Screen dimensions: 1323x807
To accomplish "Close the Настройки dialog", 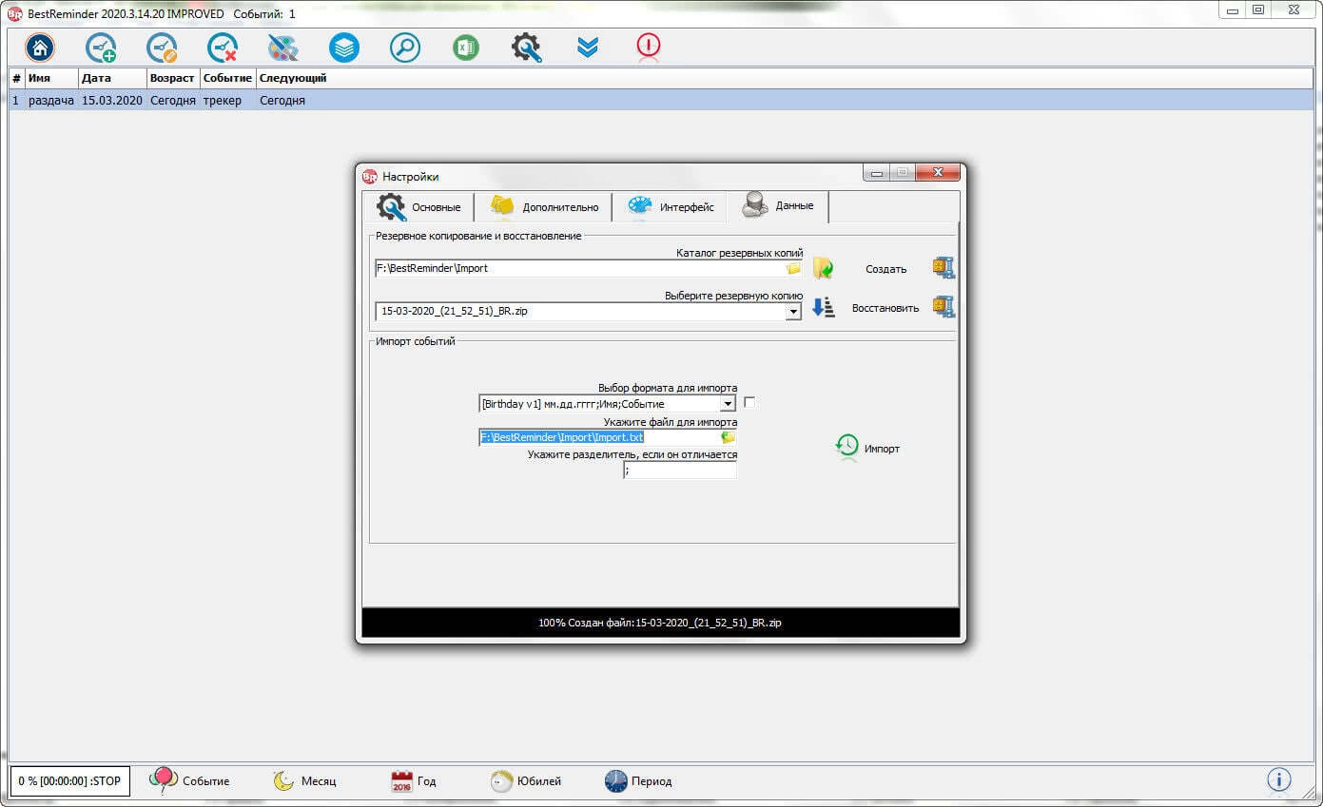I will pyautogui.click(x=937, y=172).
